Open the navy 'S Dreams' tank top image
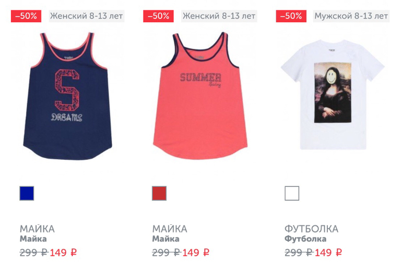 click(68, 96)
